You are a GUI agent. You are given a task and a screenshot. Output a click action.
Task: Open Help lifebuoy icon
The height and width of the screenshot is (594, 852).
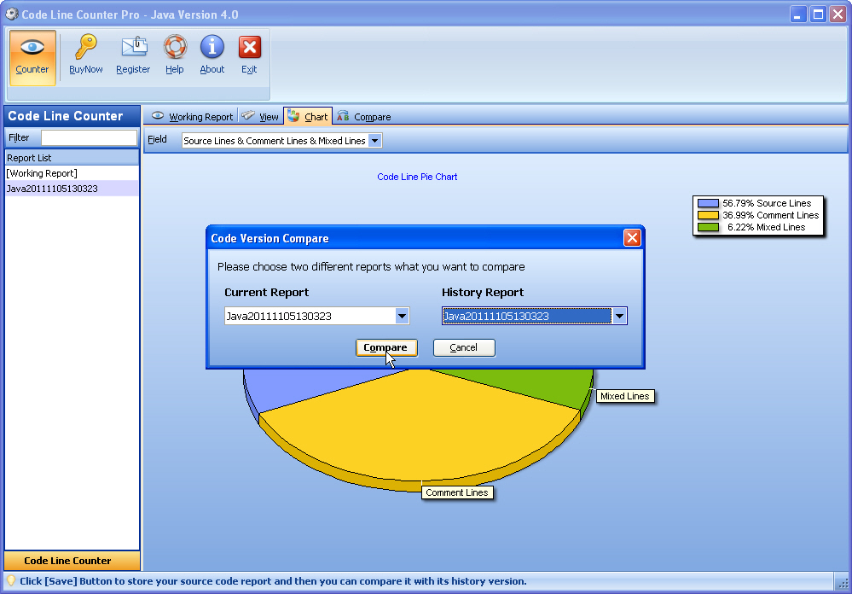pyautogui.click(x=175, y=47)
